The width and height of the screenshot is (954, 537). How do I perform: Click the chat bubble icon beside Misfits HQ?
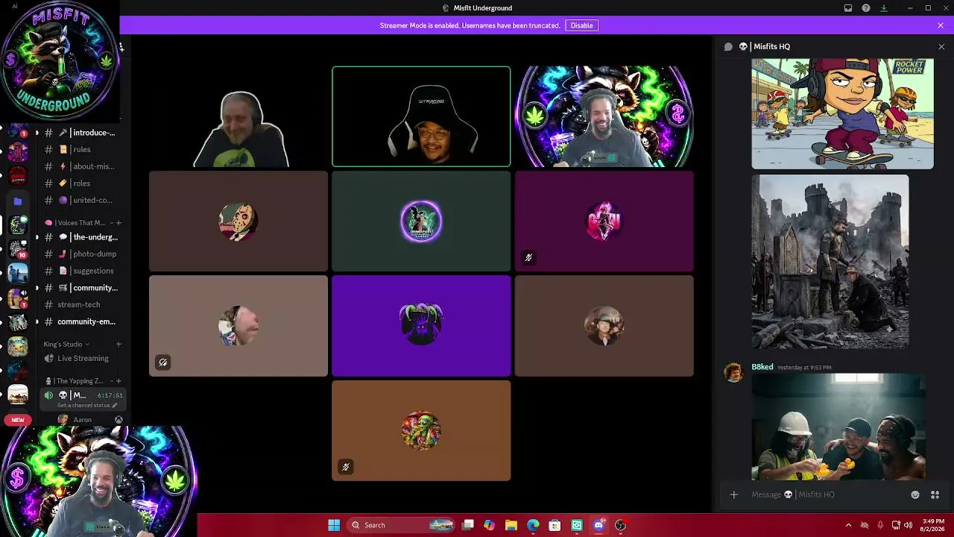pyautogui.click(x=728, y=46)
